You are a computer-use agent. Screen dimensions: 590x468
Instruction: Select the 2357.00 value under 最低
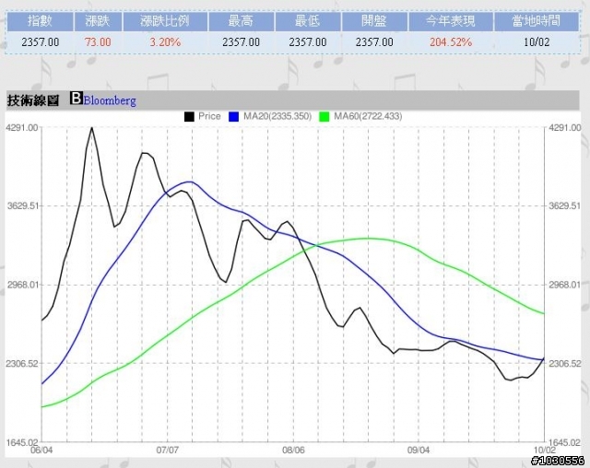[308, 42]
